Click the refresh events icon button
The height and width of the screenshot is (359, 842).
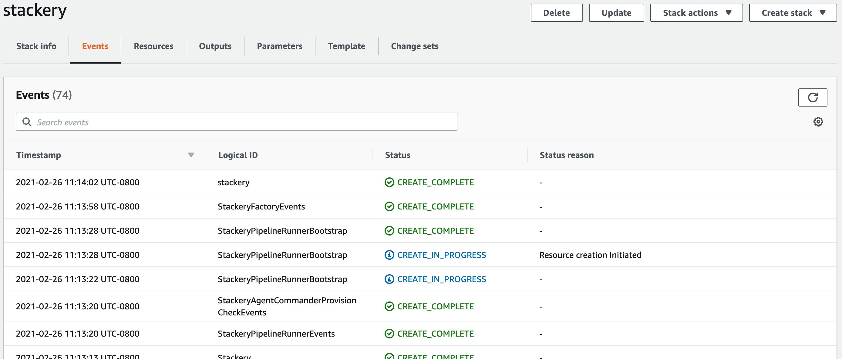point(812,97)
